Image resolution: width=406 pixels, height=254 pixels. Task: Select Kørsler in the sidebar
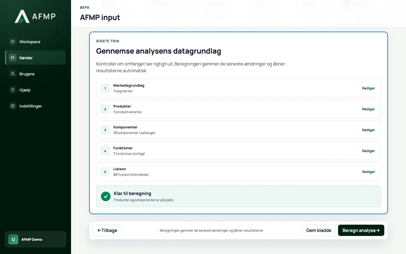tap(36, 58)
